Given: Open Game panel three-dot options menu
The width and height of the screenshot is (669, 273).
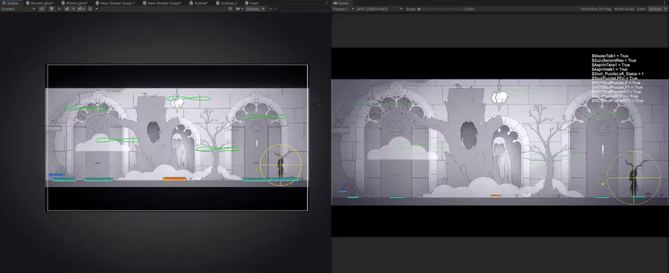Looking at the screenshot, I should (x=665, y=3).
